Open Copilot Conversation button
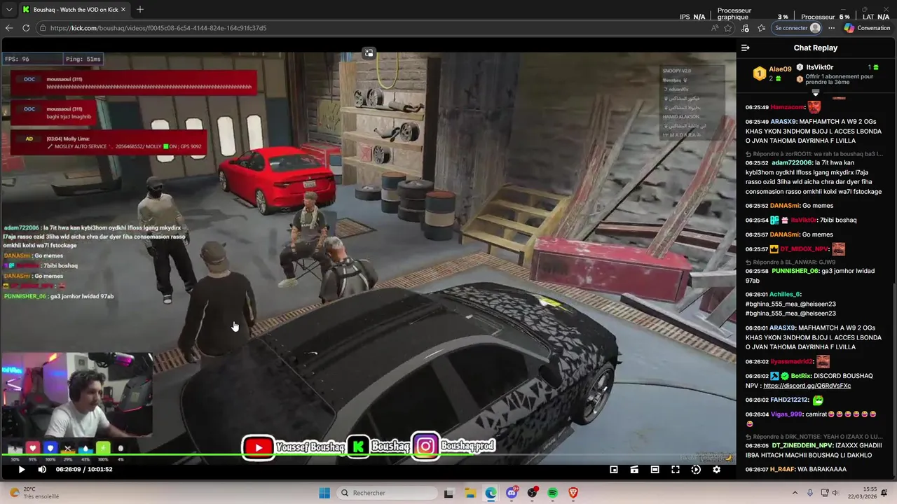This screenshot has height=504, width=897. [867, 28]
